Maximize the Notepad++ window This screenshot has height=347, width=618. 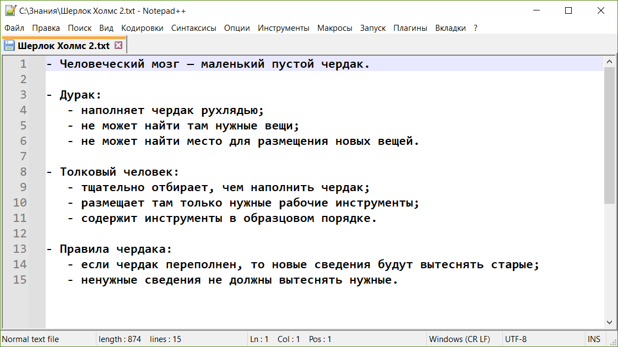pyautogui.click(x=568, y=10)
